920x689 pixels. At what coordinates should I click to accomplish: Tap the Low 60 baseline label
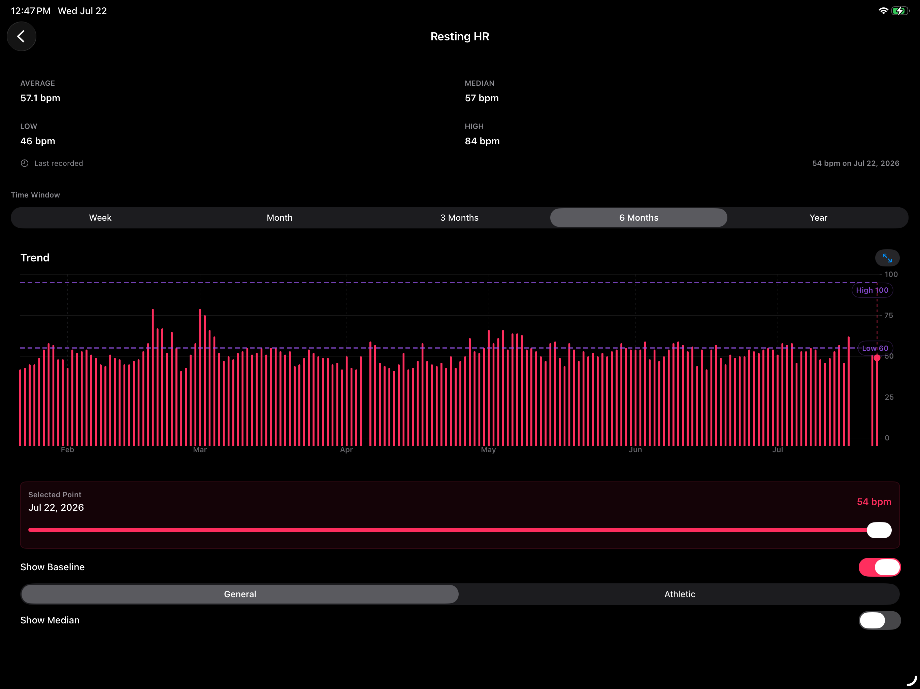coord(875,348)
